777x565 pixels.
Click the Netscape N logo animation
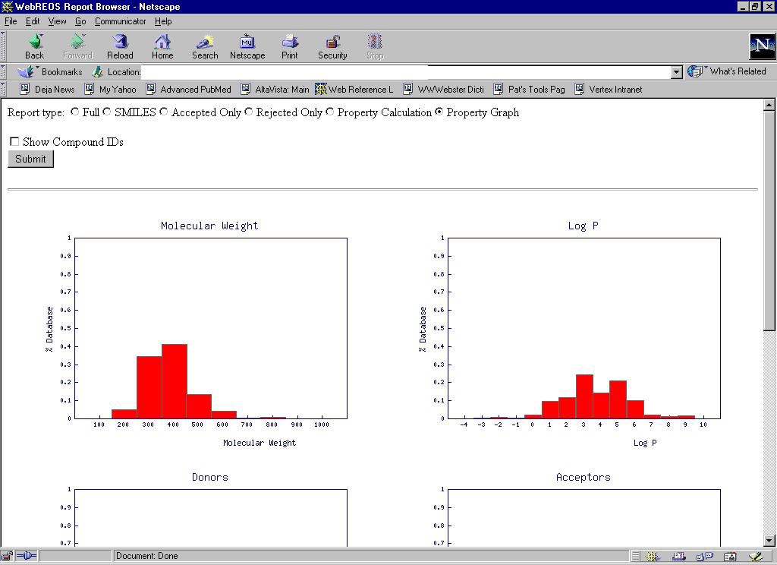[x=762, y=46]
